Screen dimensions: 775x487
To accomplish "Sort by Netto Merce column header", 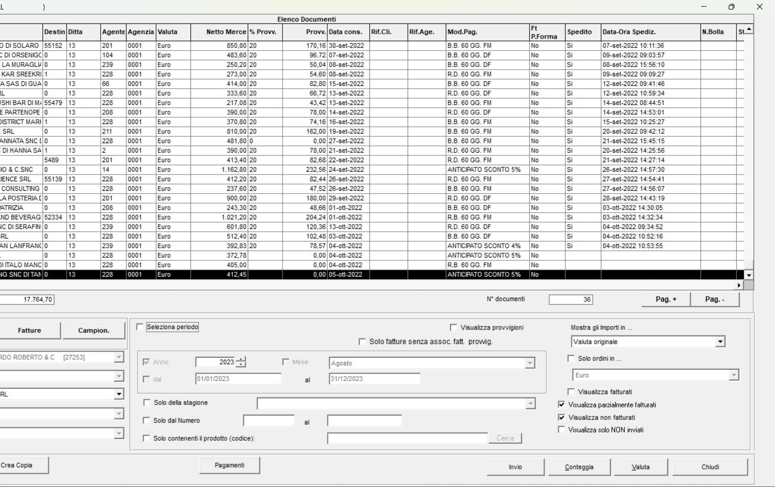I will pos(219,32).
